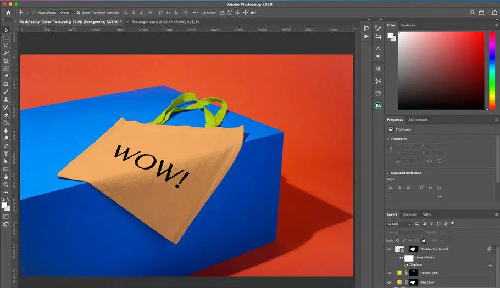Hide the 'Double click to edit' layer
This screenshot has width=500, height=288.
(x=389, y=249)
